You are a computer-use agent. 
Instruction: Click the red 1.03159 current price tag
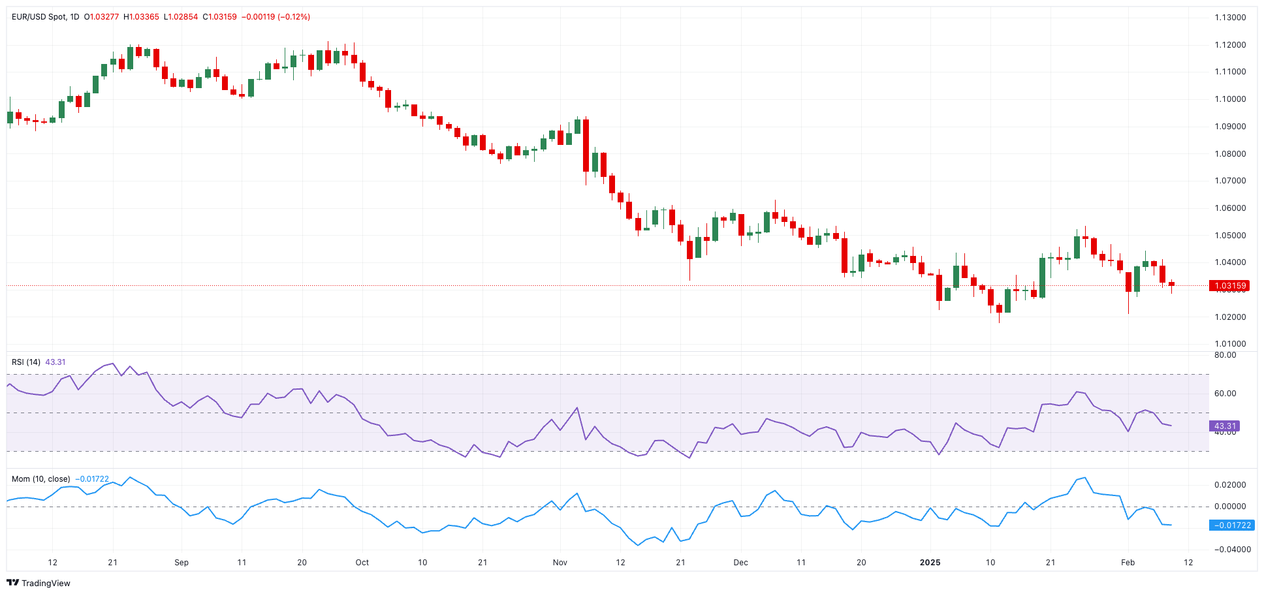click(x=1230, y=286)
